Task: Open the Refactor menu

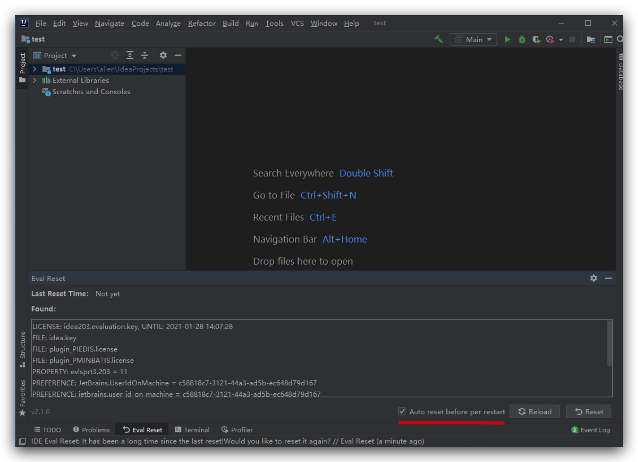Action: click(x=202, y=23)
